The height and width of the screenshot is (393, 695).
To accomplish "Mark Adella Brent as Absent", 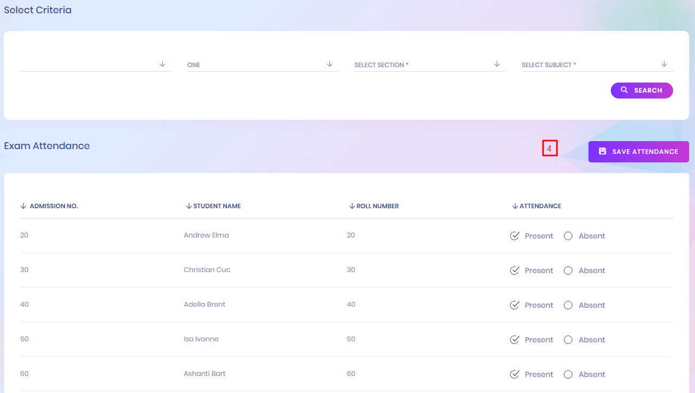I will (x=568, y=305).
